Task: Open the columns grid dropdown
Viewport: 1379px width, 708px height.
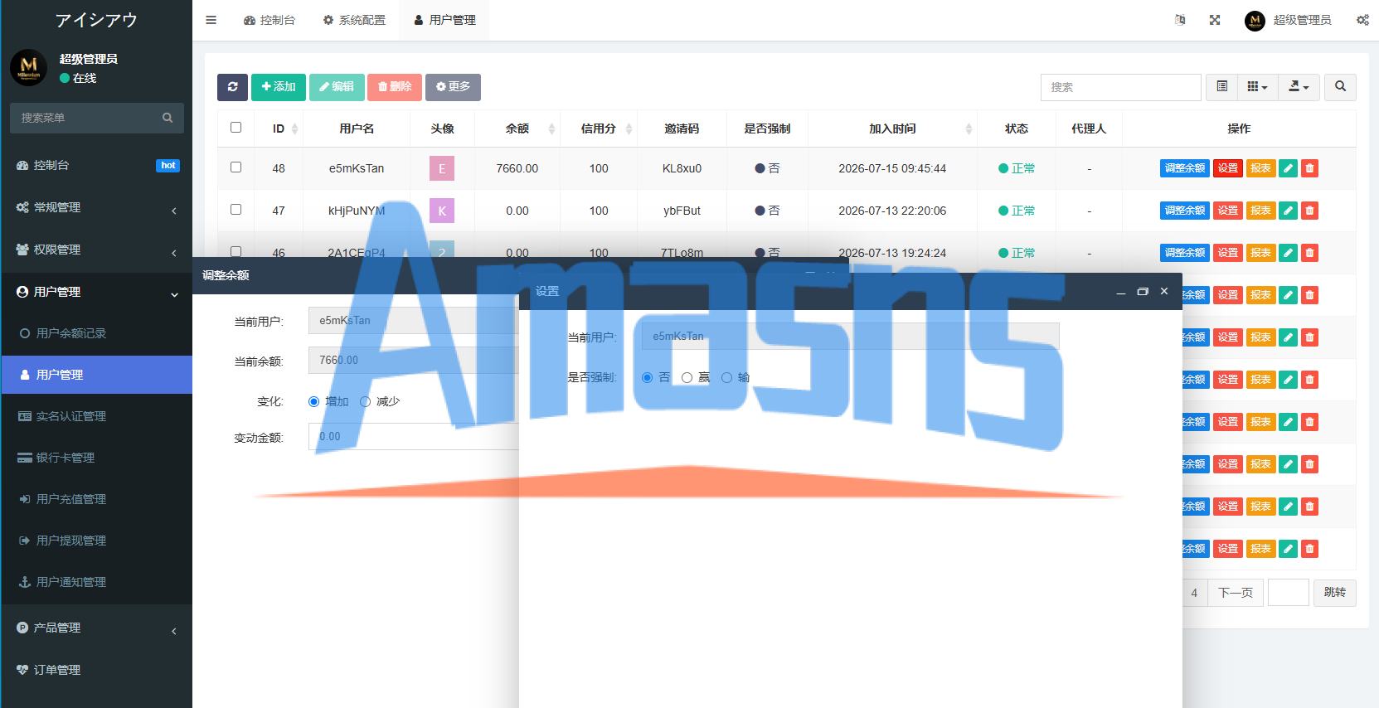Action: point(1257,87)
